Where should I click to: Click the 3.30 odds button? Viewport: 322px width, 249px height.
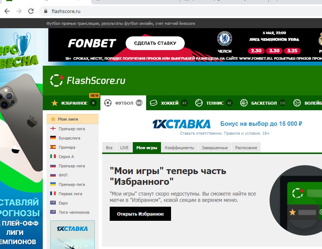click(274, 50)
